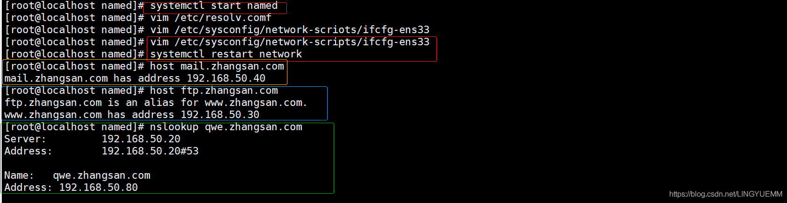Image resolution: width=787 pixels, height=203 pixels.
Task: Click the 'systemctl restart network' command
Action: tap(226, 55)
